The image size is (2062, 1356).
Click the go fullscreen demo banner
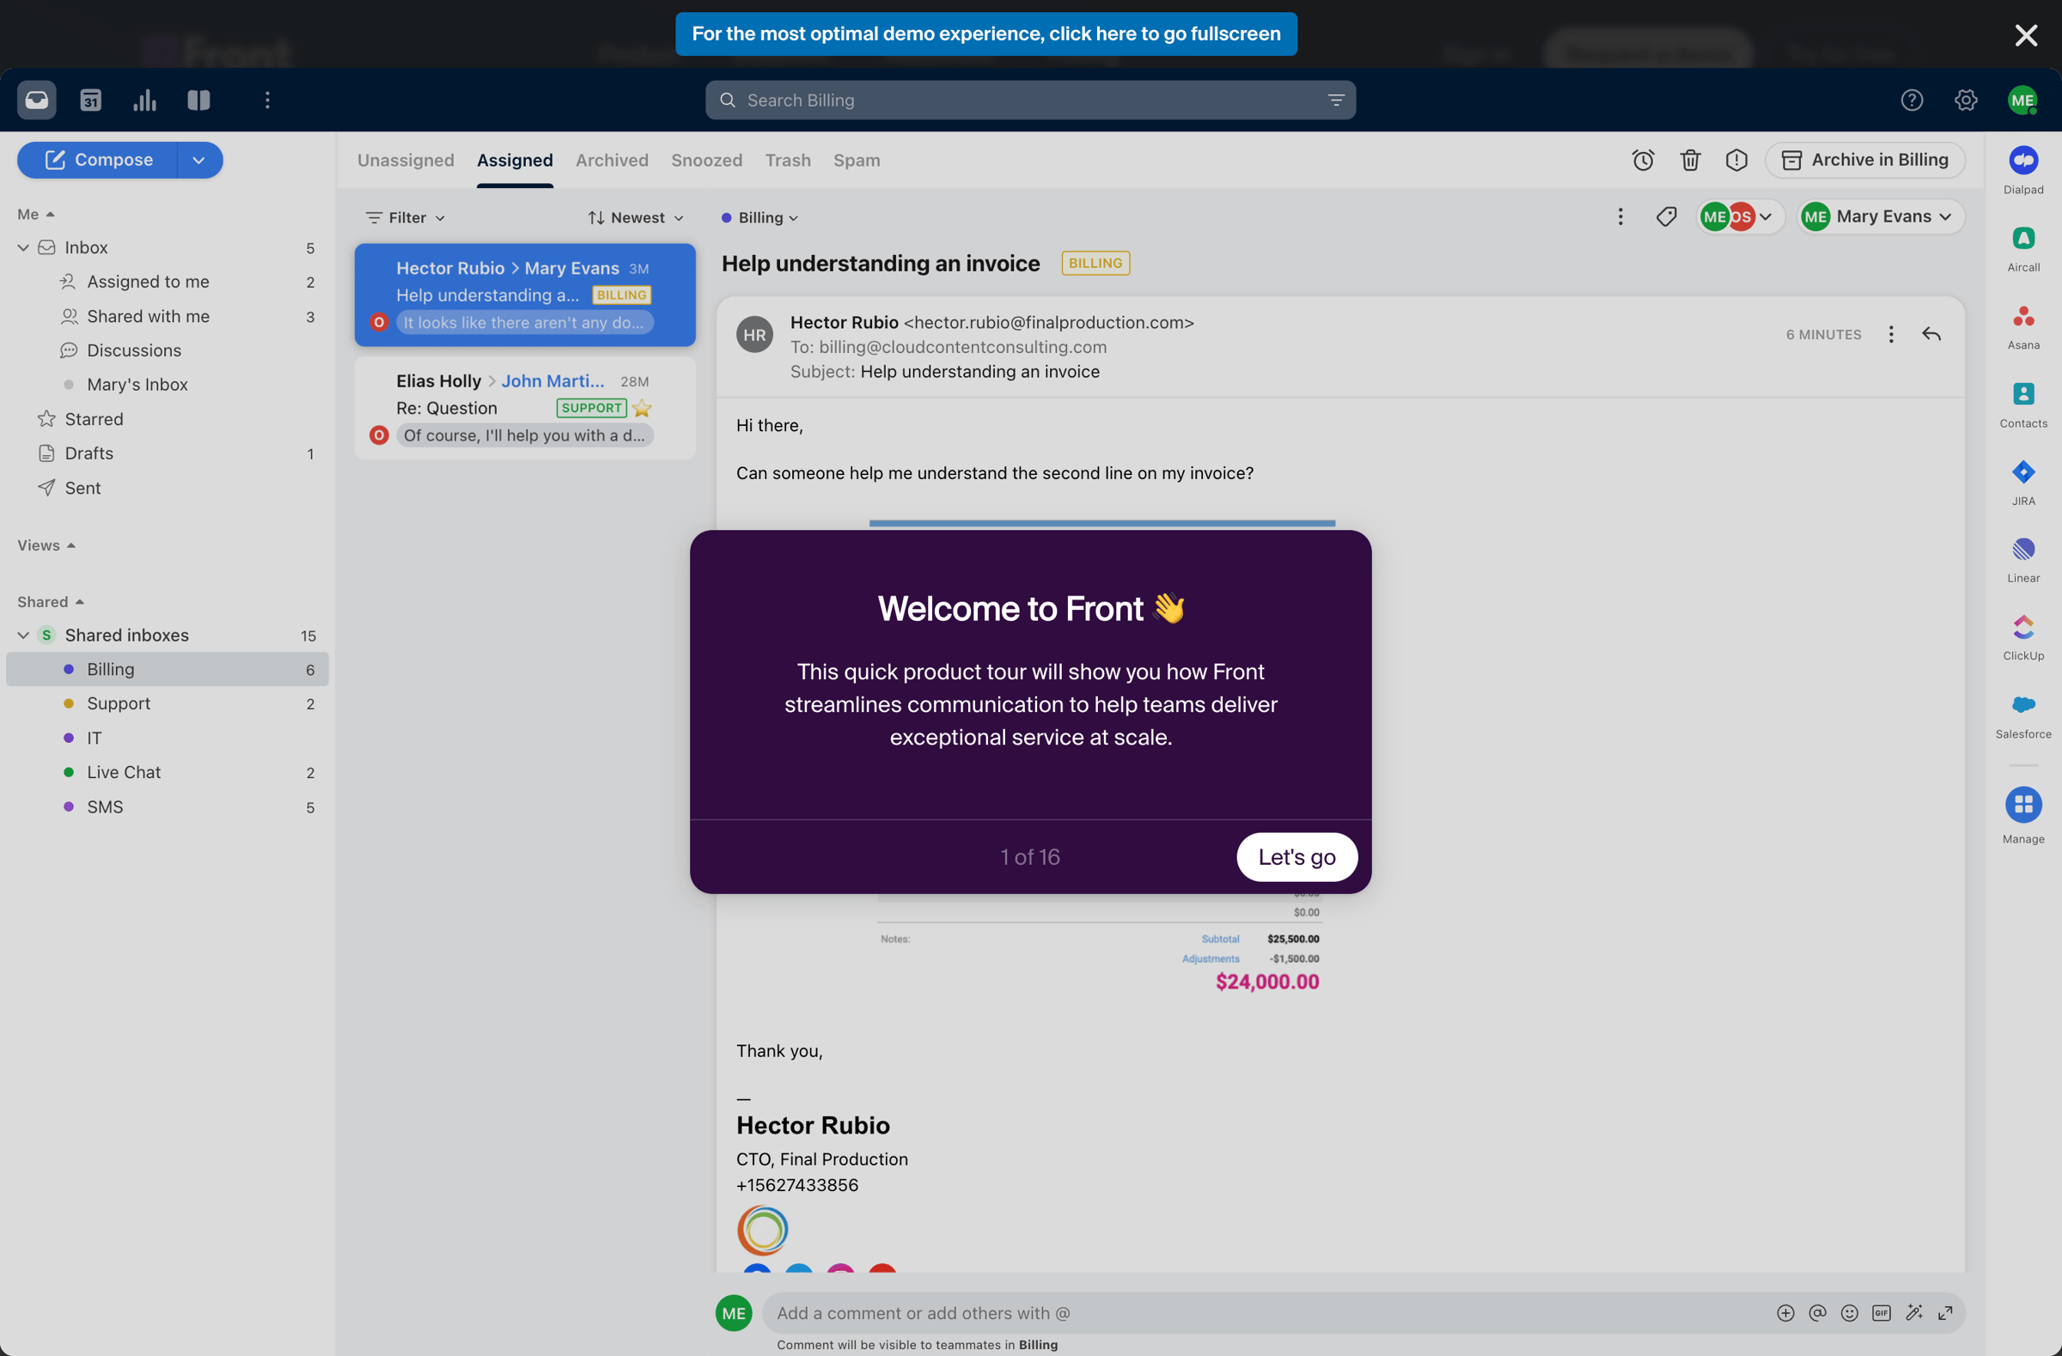(x=986, y=33)
